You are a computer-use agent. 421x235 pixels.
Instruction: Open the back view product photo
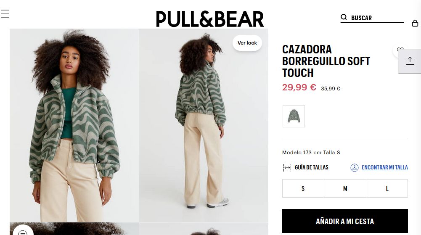click(x=204, y=125)
